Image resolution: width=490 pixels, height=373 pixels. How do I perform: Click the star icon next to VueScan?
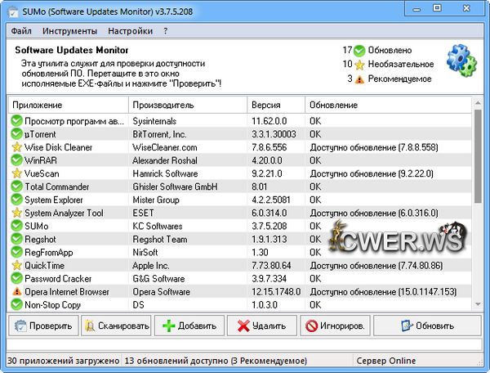(16, 173)
